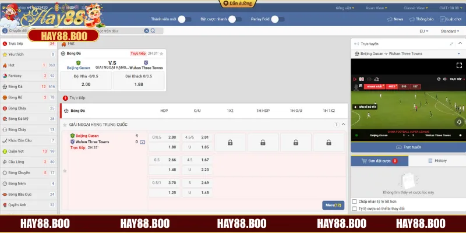Open the Classic View dropdown
The height and width of the screenshot is (233, 466).
tap(416, 8)
